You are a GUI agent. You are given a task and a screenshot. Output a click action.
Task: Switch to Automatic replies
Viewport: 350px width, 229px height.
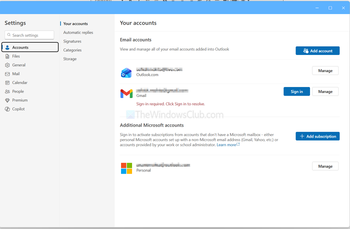point(78,32)
